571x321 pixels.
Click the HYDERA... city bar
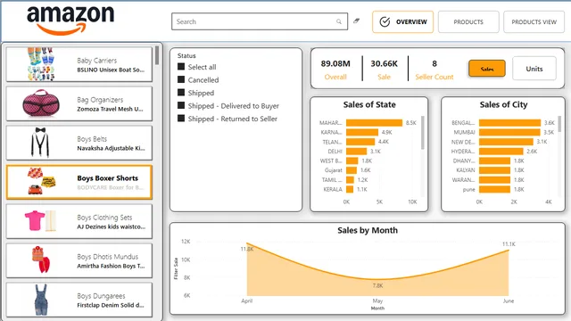(501, 151)
